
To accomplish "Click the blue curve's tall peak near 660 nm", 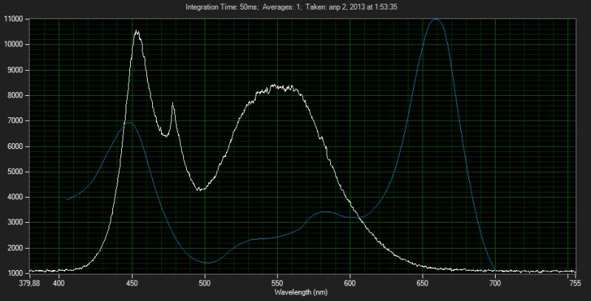I will coord(434,20).
